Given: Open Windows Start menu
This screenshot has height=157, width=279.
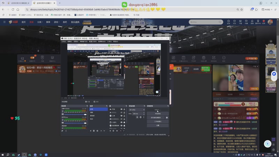Looking at the screenshot, I should click(x=2, y=155).
